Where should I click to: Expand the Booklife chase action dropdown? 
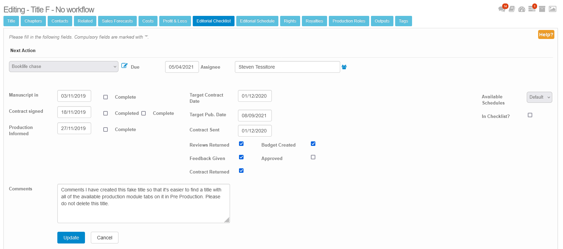click(64, 67)
